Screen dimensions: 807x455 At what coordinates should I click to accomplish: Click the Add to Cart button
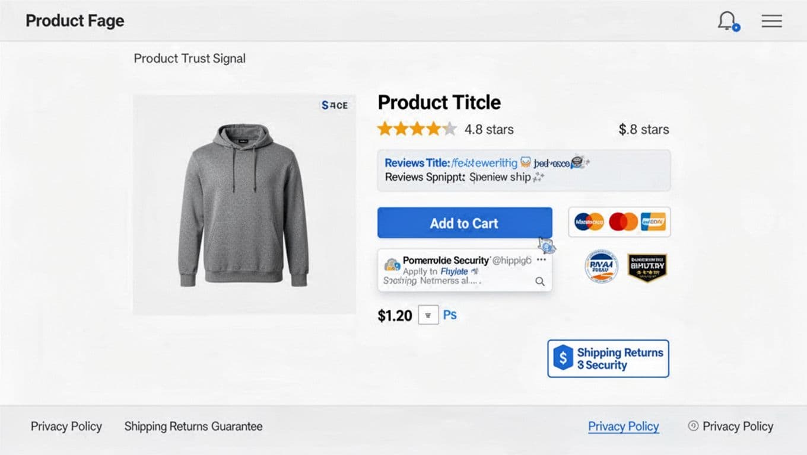tap(464, 223)
